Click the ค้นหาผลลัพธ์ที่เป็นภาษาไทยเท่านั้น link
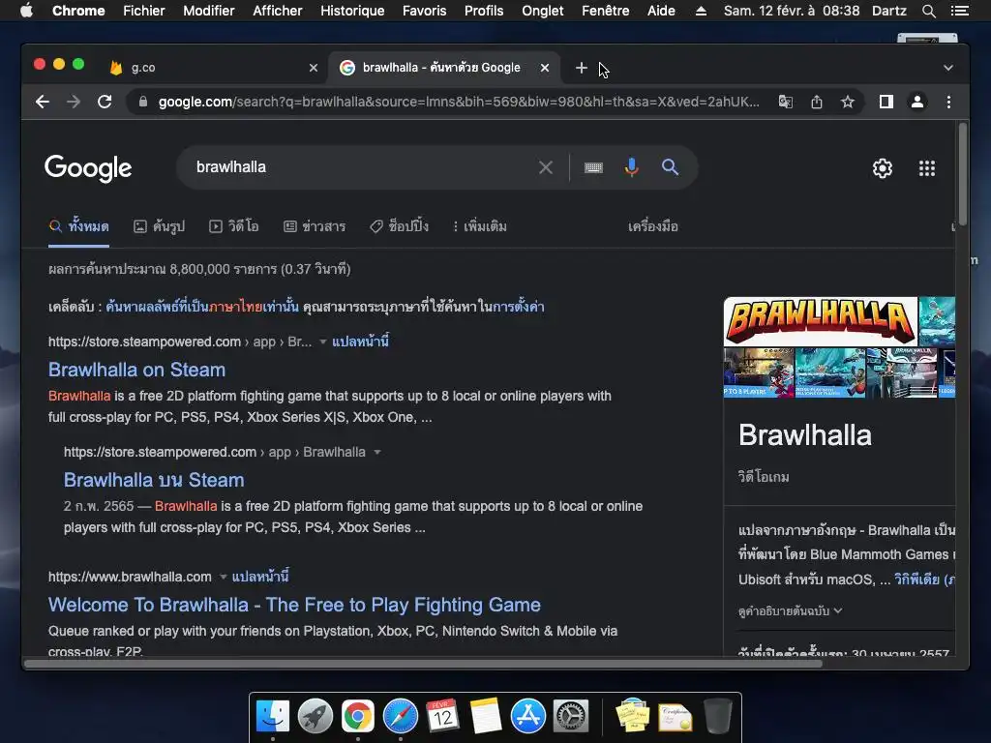 pyautogui.click(x=202, y=307)
